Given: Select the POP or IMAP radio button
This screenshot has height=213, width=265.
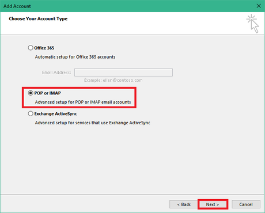Looking at the screenshot, I should tap(31, 93).
